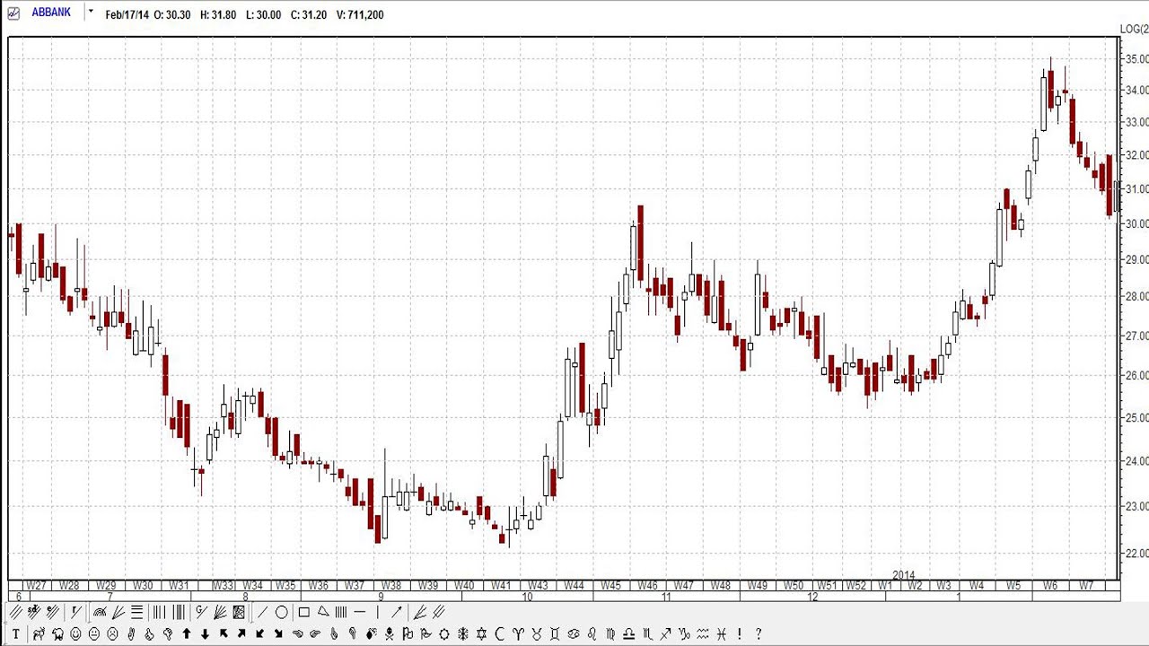Choose the six-pointed star symbol
This screenshot has width=1149, height=646.
(481, 633)
